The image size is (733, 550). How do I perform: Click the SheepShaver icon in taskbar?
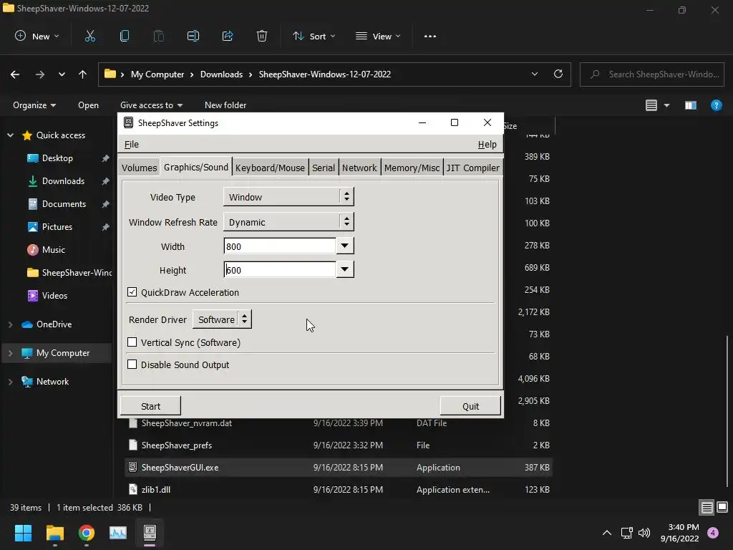pyautogui.click(x=150, y=533)
